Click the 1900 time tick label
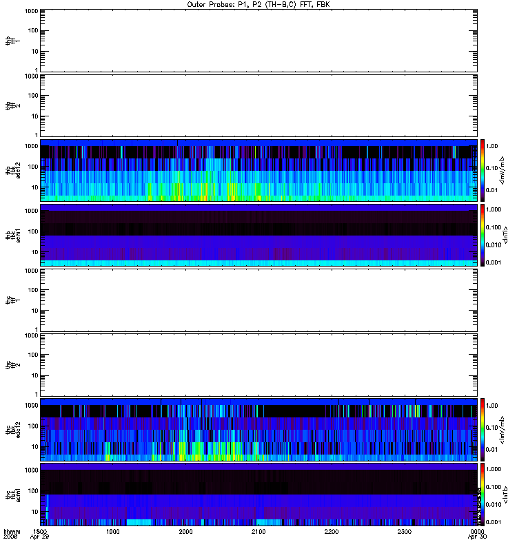Viewport: 517px width, 551px height. coord(113,531)
